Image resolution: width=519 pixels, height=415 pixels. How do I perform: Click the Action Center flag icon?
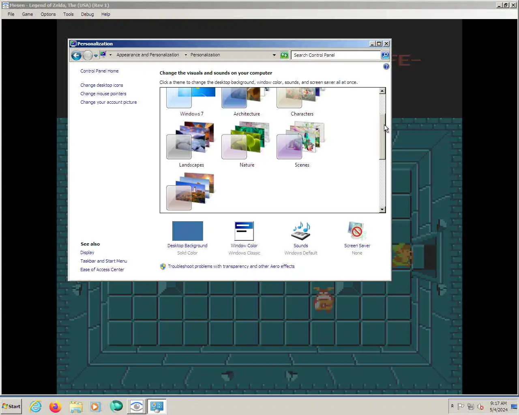tap(461, 406)
